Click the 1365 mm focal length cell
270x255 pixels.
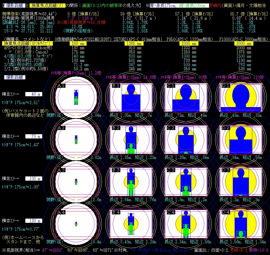point(134,43)
